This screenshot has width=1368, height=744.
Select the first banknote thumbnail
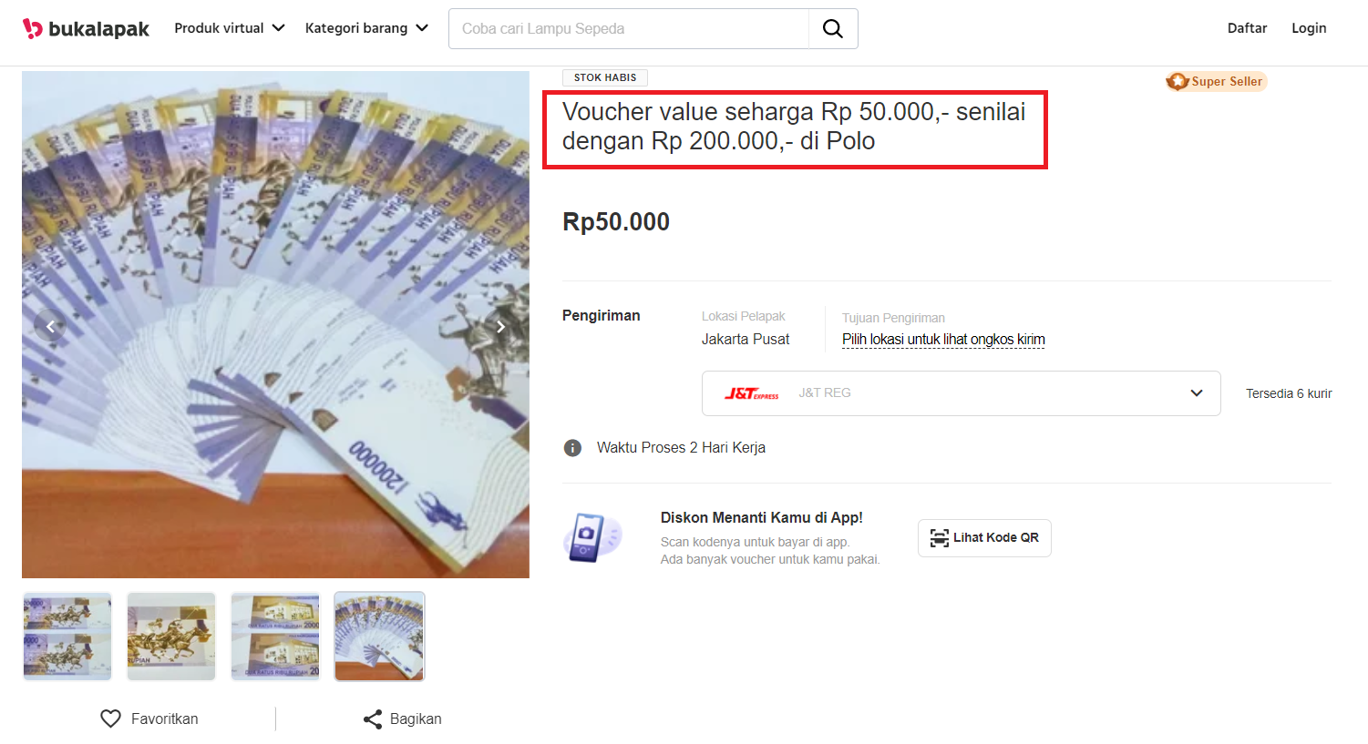(x=67, y=637)
